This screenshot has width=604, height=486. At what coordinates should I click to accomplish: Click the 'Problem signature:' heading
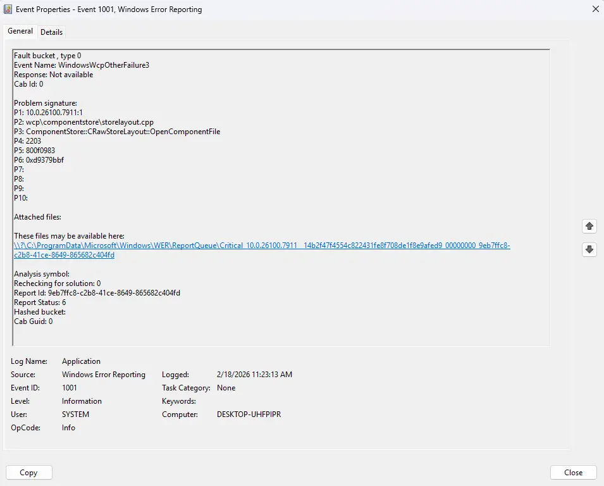[46, 103]
